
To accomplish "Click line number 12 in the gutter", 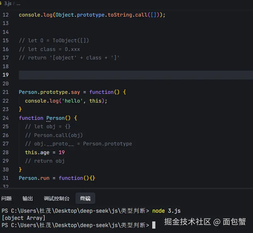I will 6,15.
